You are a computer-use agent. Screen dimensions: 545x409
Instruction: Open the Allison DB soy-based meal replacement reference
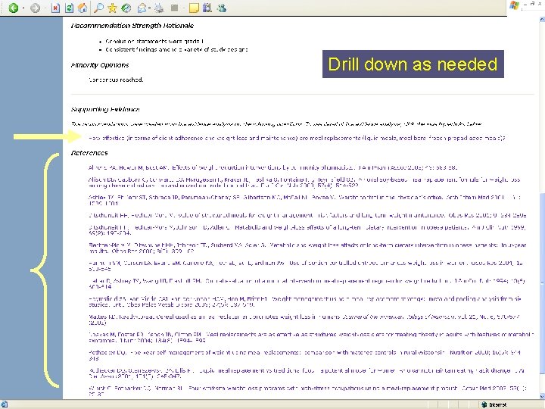(x=304, y=183)
